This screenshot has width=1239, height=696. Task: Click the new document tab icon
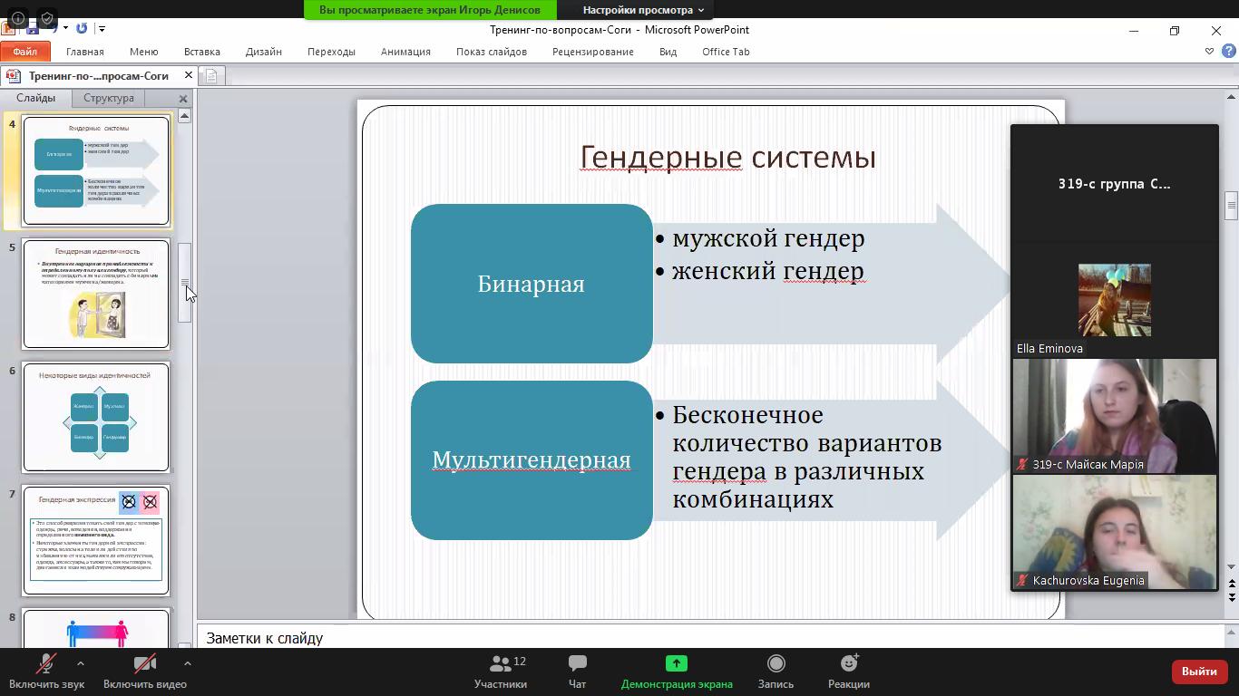click(x=210, y=76)
